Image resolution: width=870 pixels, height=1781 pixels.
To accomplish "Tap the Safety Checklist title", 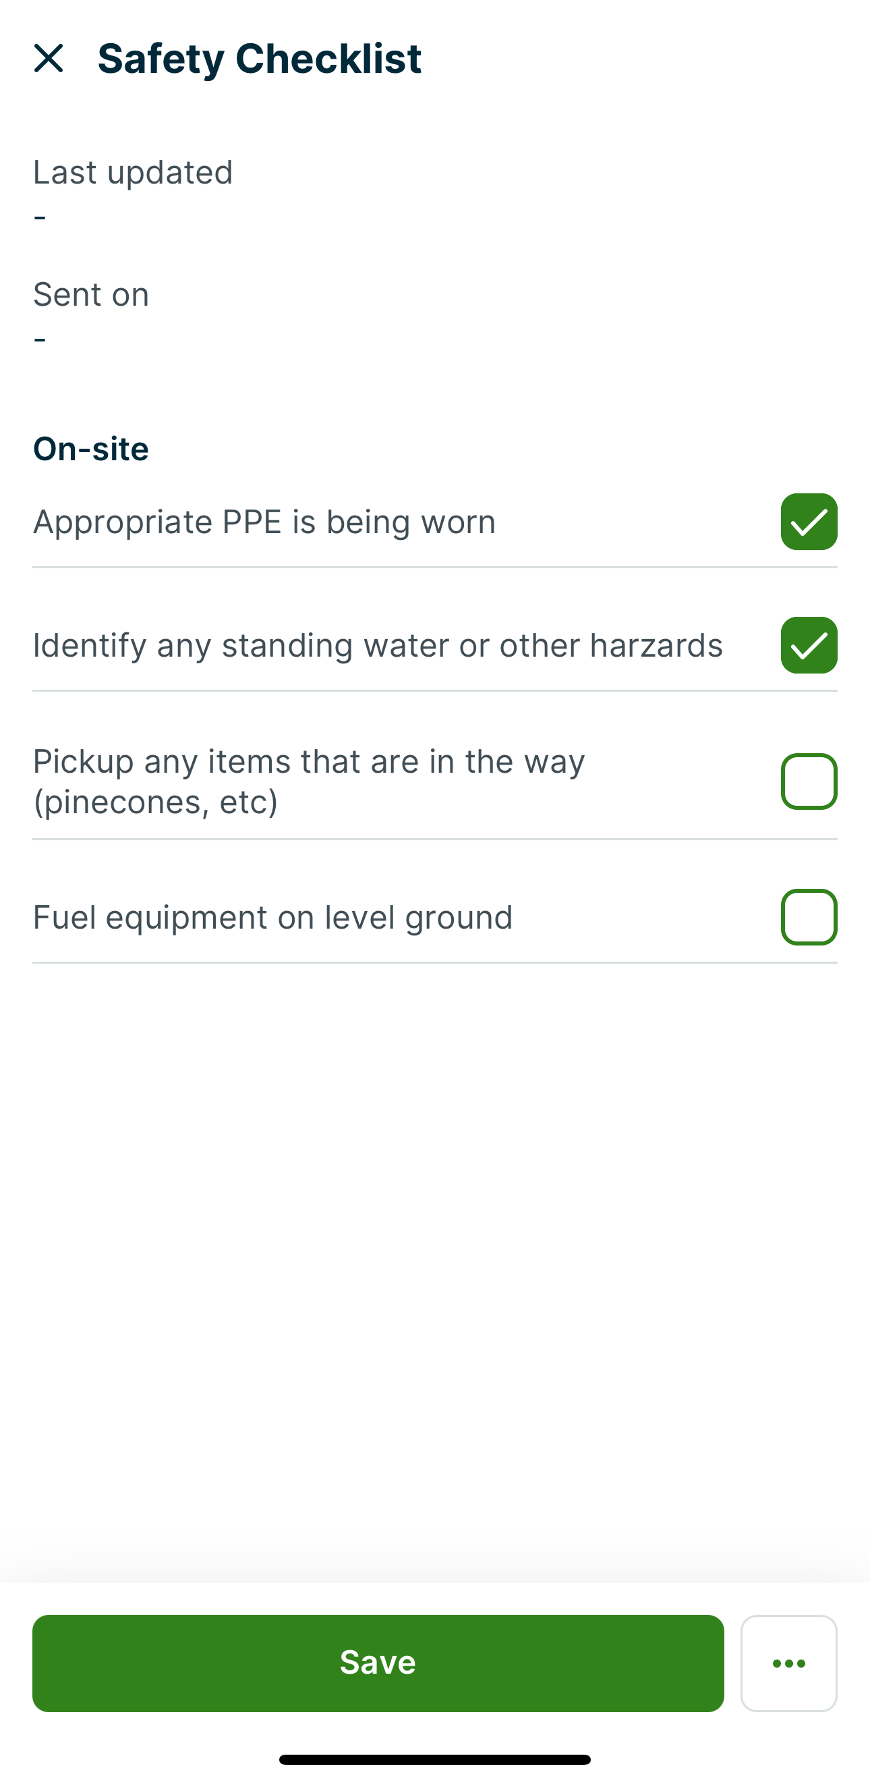I will (258, 58).
